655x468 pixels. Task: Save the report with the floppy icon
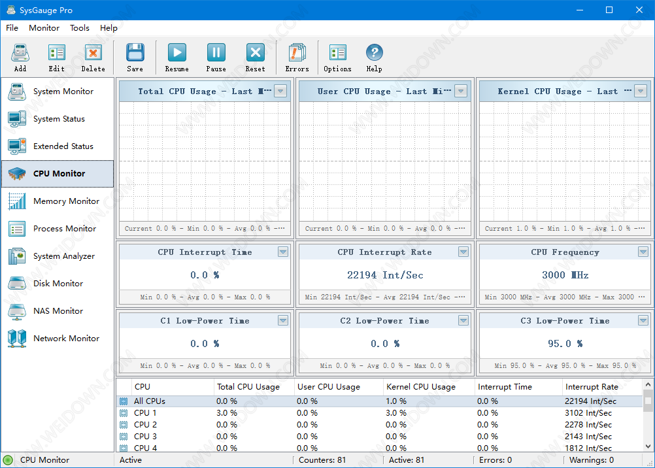point(135,53)
